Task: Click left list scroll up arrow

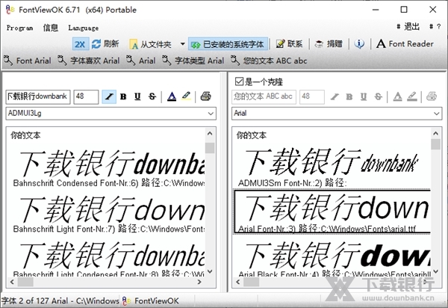Action: point(210,134)
